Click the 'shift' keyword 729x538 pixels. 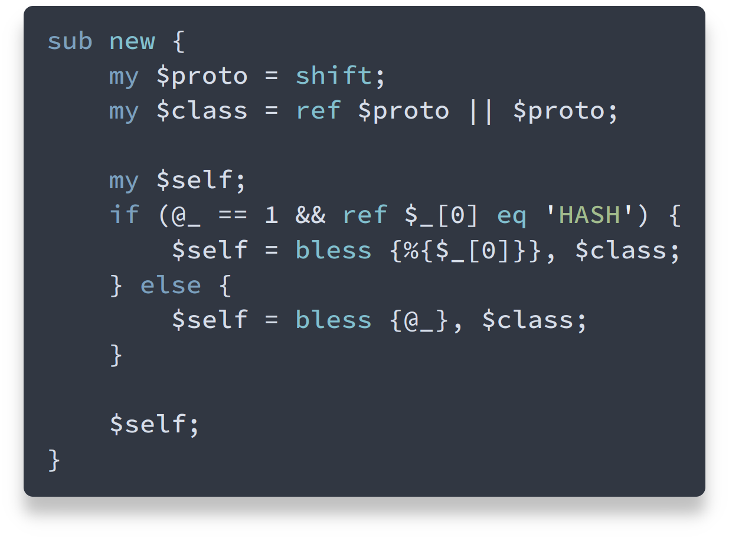[334, 76]
